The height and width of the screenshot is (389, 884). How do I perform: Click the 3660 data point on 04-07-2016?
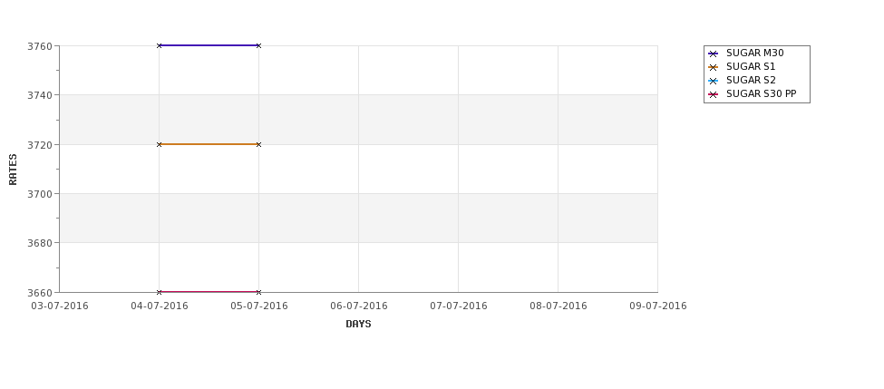160,292
